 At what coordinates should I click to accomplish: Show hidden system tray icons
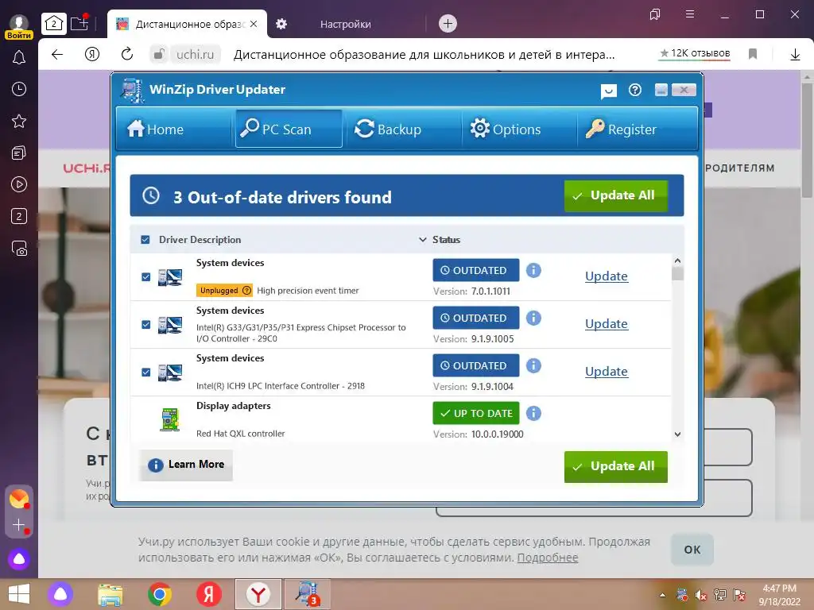tap(662, 595)
